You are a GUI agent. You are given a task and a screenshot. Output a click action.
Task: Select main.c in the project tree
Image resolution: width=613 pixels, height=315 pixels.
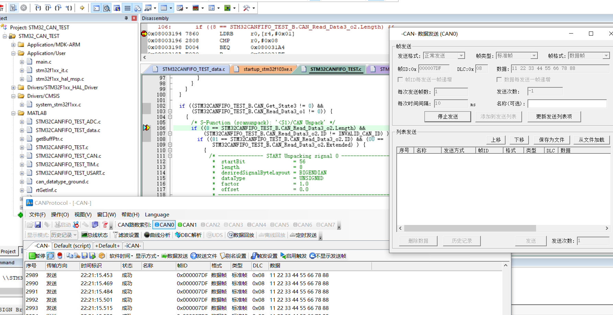pos(44,62)
